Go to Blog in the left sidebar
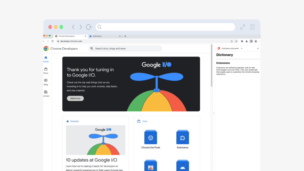This screenshot has height=171, width=304. [46, 82]
